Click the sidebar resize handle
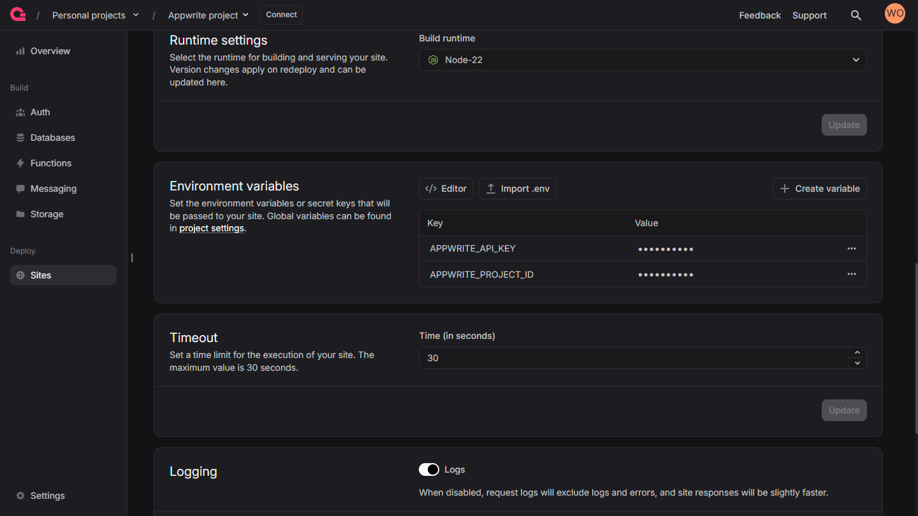Viewport: 918px width, 516px height. [x=132, y=258]
